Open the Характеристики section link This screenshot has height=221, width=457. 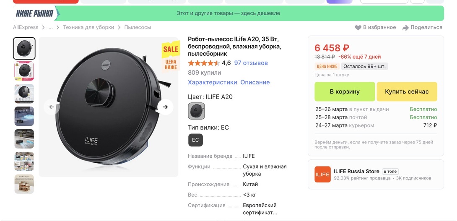[x=212, y=82]
